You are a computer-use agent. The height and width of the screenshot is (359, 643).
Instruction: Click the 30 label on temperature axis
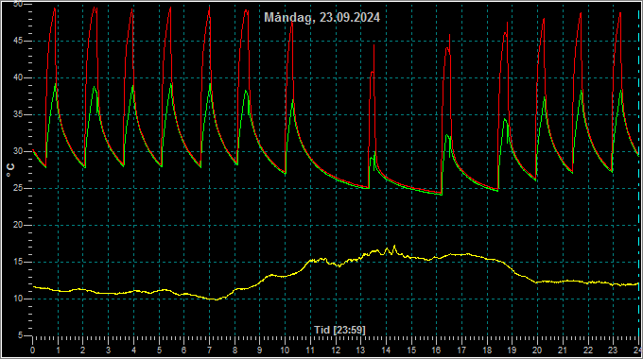(18, 151)
